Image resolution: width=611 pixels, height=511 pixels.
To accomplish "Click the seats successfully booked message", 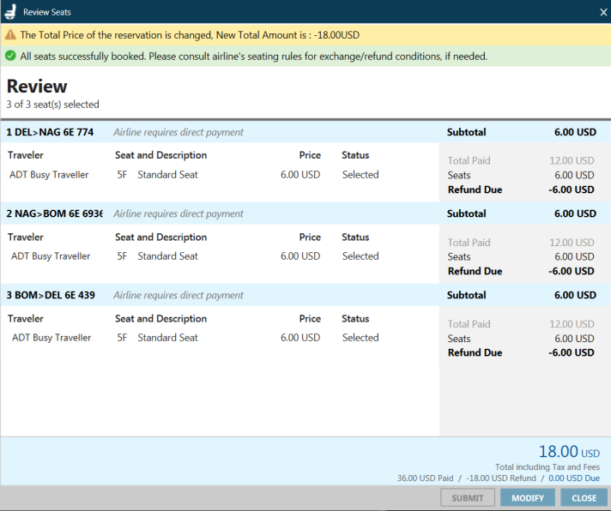I will click(253, 57).
